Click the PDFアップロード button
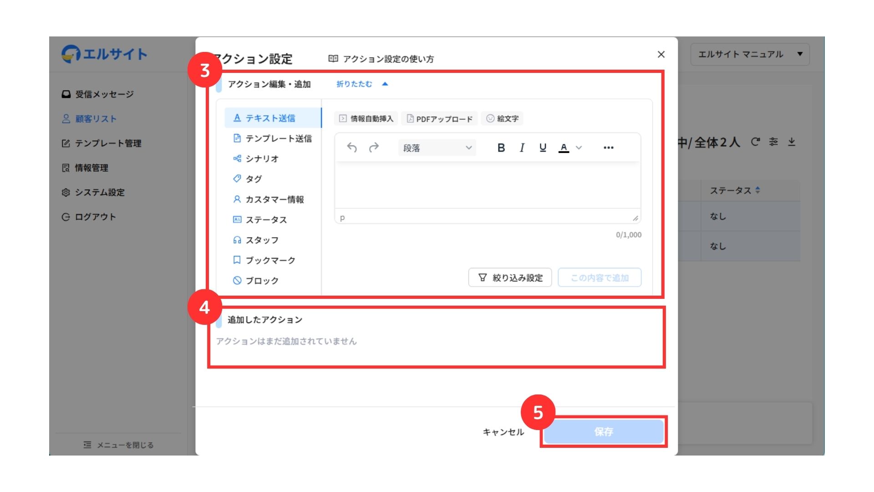 click(x=439, y=118)
